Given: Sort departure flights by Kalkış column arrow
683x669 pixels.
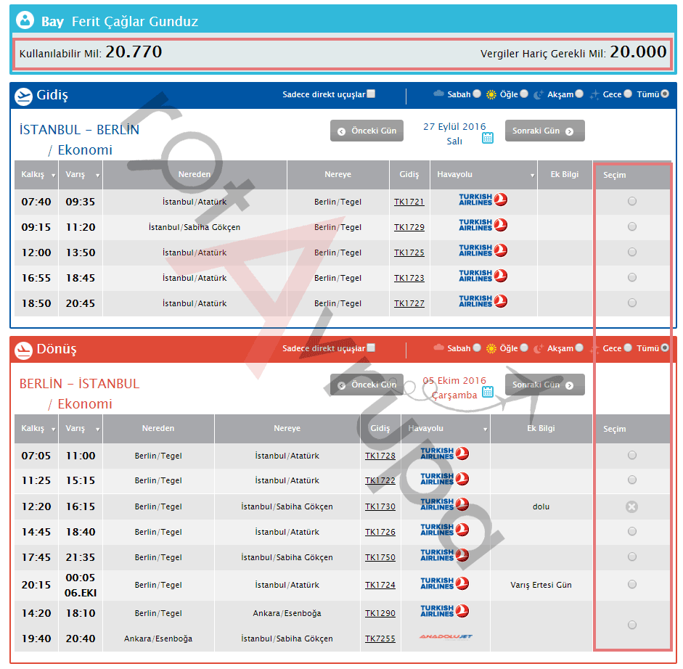Looking at the screenshot, I should pyautogui.click(x=53, y=176).
